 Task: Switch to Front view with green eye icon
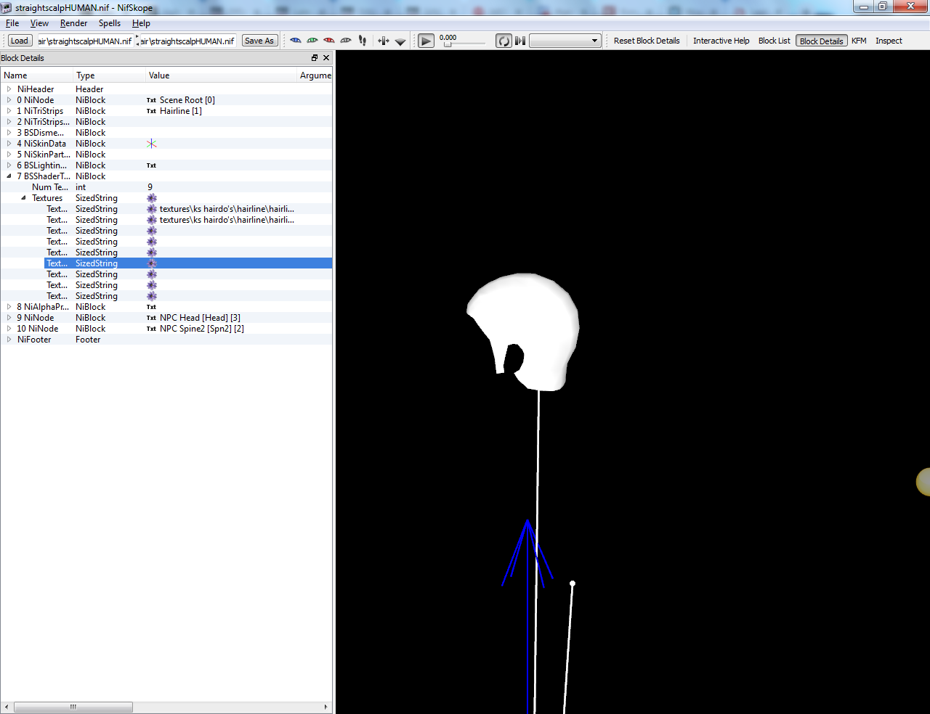pos(312,41)
